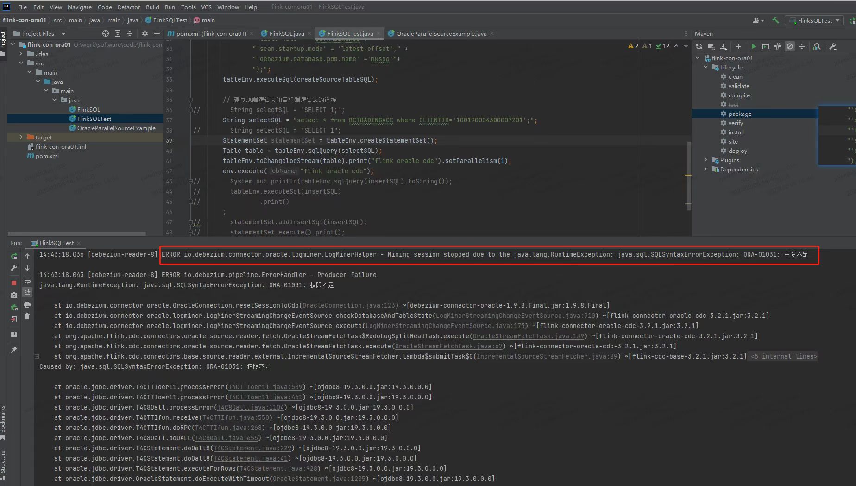The width and height of the screenshot is (856, 486).
Task: Open T4CTTIoer11.java:509 link
Action: (265, 387)
